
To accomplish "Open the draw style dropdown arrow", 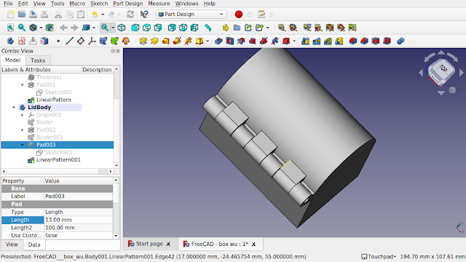I will (41, 28).
